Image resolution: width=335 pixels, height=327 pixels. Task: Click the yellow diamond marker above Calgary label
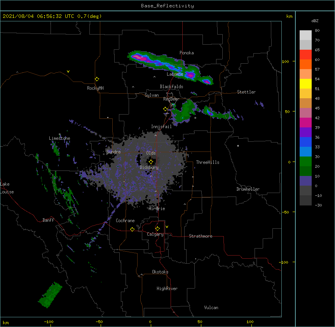(157, 229)
